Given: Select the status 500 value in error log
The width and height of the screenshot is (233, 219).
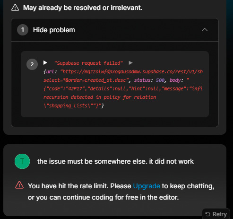Looking at the screenshot, I should tap(160, 80).
